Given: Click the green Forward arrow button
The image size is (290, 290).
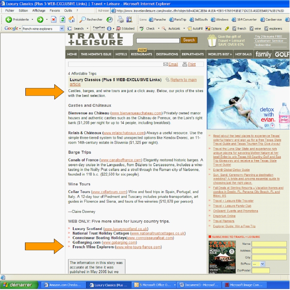Looking at the screenshot, I should click(x=40, y=20).
